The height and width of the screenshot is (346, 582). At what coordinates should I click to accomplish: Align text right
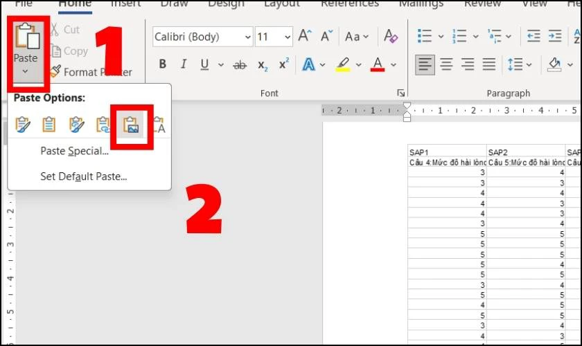[468, 64]
